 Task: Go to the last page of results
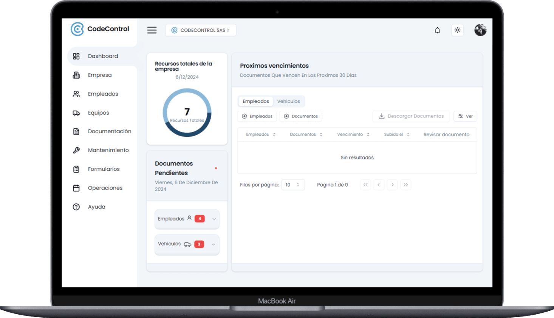click(405, 185)
